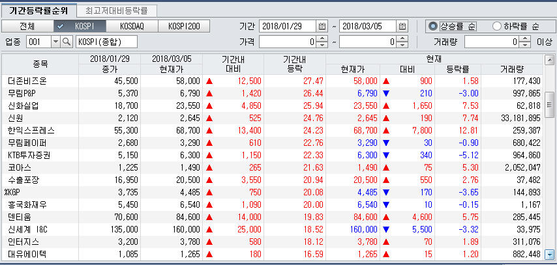Click the maximum 가격 input field
This screenshot has width=557, height=265.
coord(368,42)
